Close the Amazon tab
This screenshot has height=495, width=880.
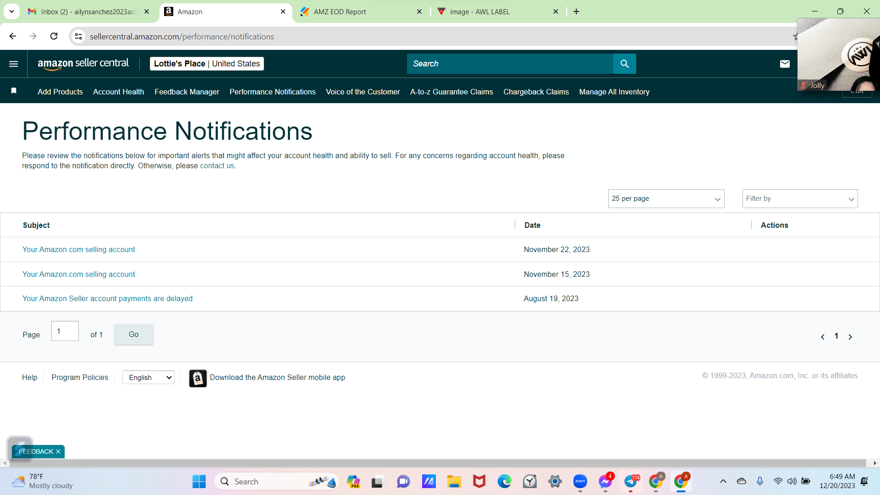pyautogui.click(x=283, y=11)
